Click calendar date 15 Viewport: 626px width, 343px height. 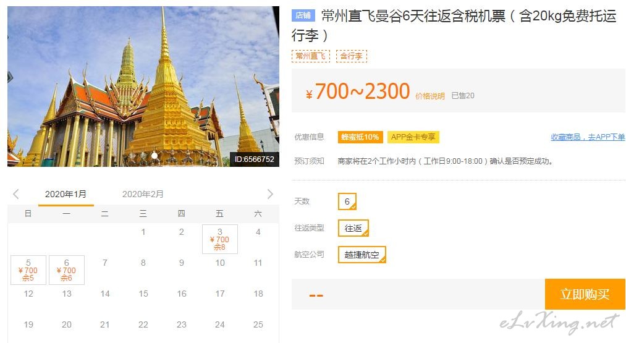tap(143, 294)
